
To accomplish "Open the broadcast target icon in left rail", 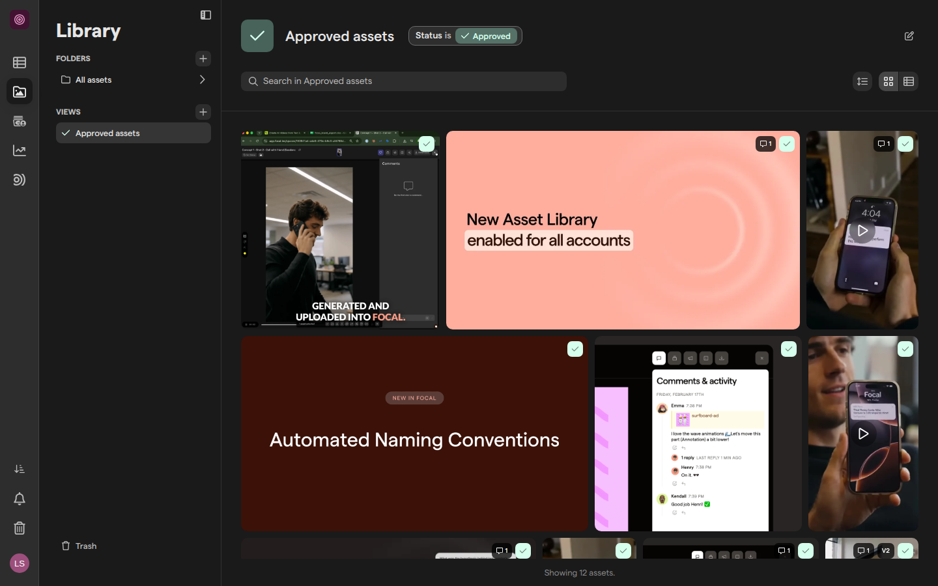I will 20,180.
